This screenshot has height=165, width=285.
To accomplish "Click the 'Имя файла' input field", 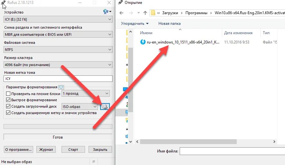I will pyautogui.click(x=232, y=151).
